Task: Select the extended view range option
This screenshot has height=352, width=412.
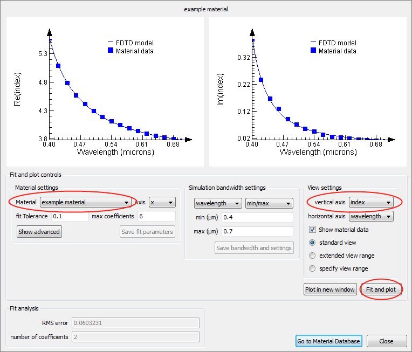Action: 312,256
